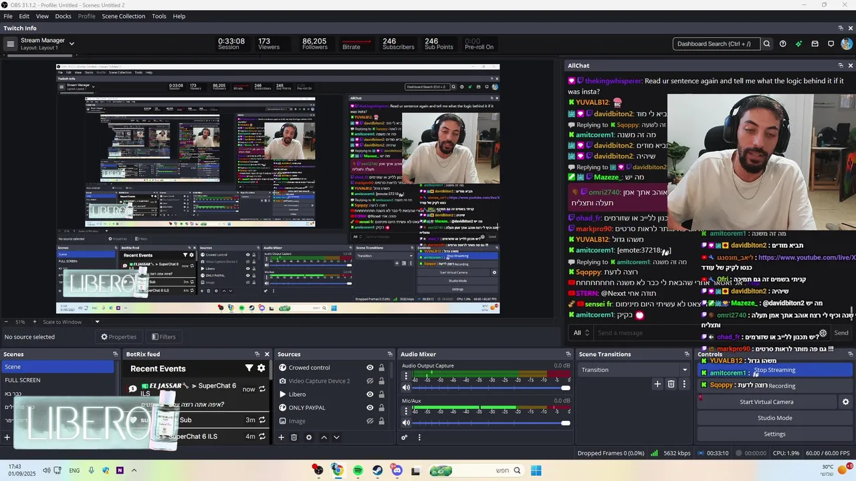The image size is (856, 481).
Task: Mute Audio Output Capture speaker
Action: click(x=406, y=387)
